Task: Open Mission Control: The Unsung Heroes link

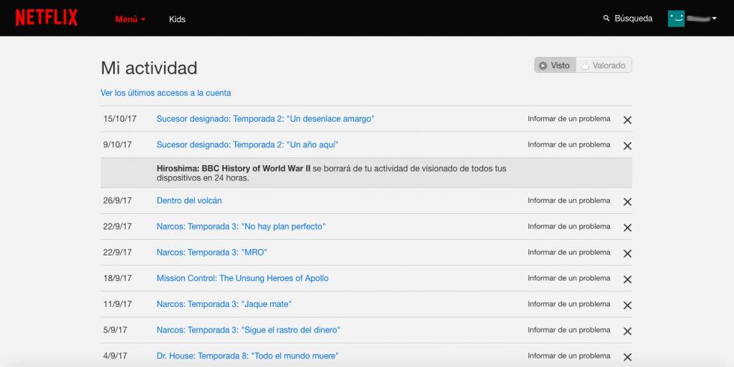Action: point(242,278)
